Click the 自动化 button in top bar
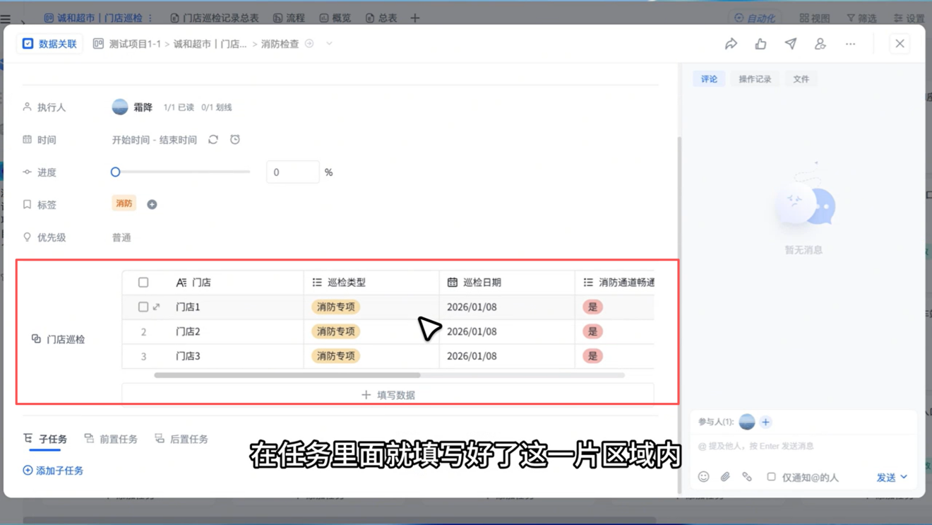The height and width of the screenshot is (525, 932). tap(755, 18)
